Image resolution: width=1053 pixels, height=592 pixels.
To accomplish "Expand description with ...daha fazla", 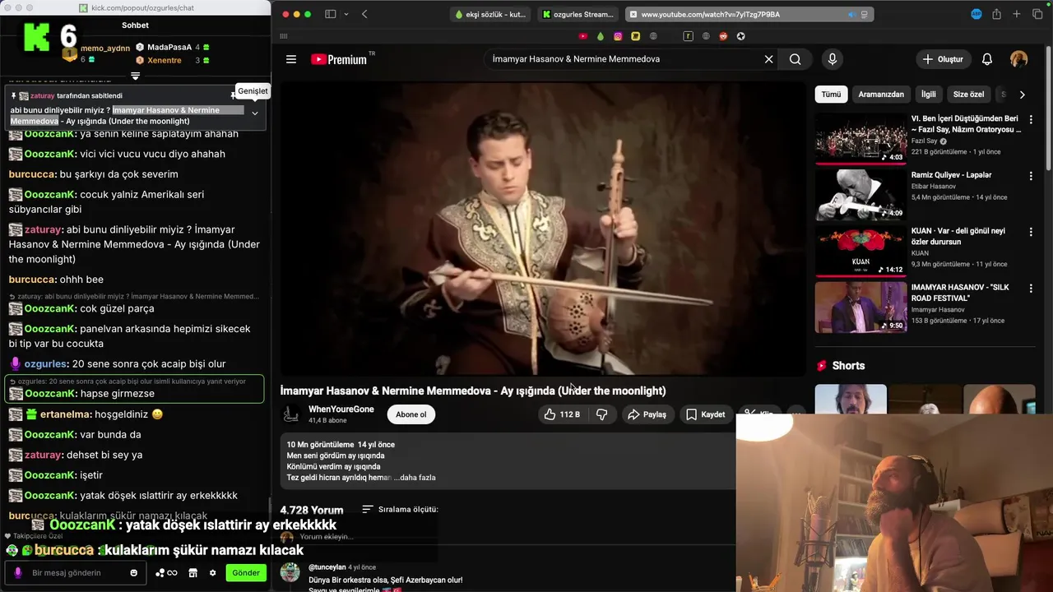I will coord(415,478).
